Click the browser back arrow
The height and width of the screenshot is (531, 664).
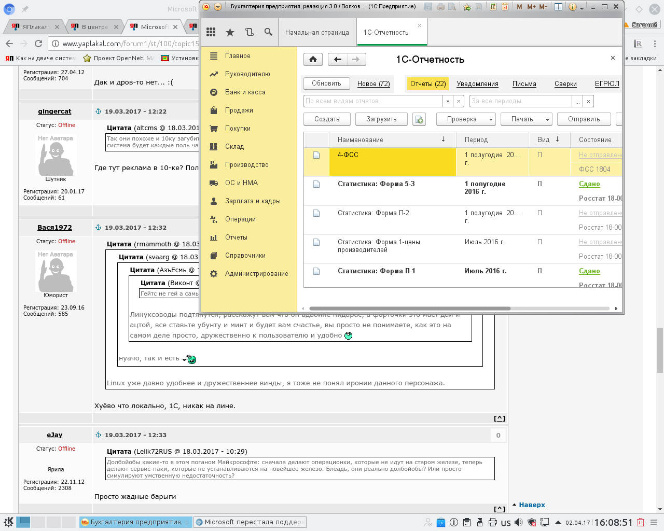(x=9, y=44)
